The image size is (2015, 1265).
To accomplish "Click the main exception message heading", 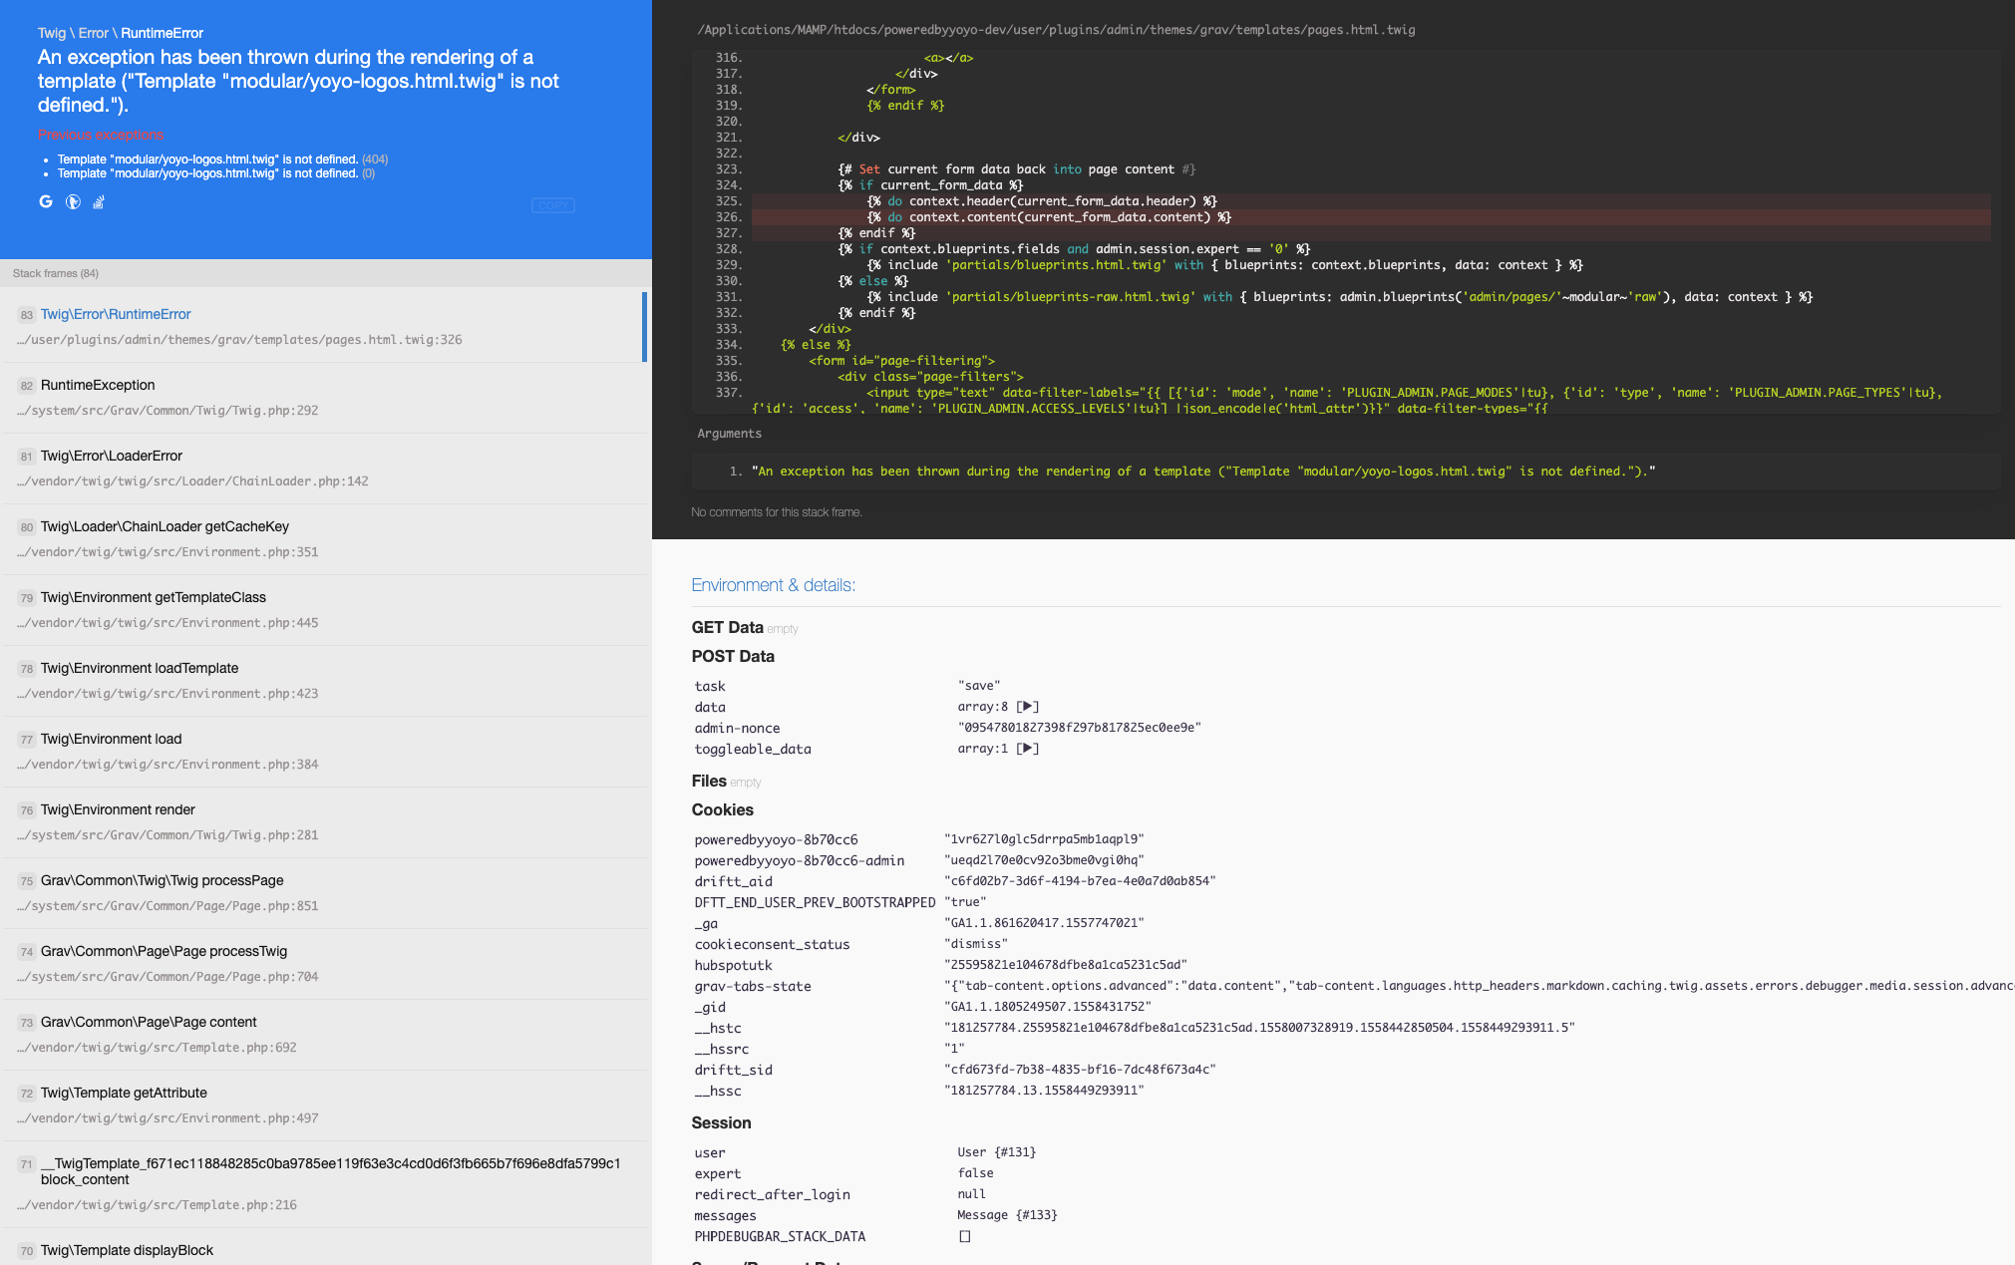I will pyautogui.click(x=299, y=81).
